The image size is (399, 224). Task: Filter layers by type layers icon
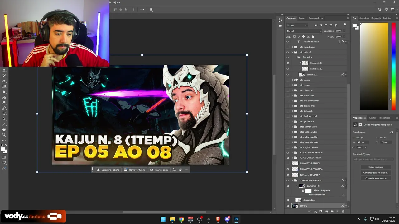click(x=326, y=25)
